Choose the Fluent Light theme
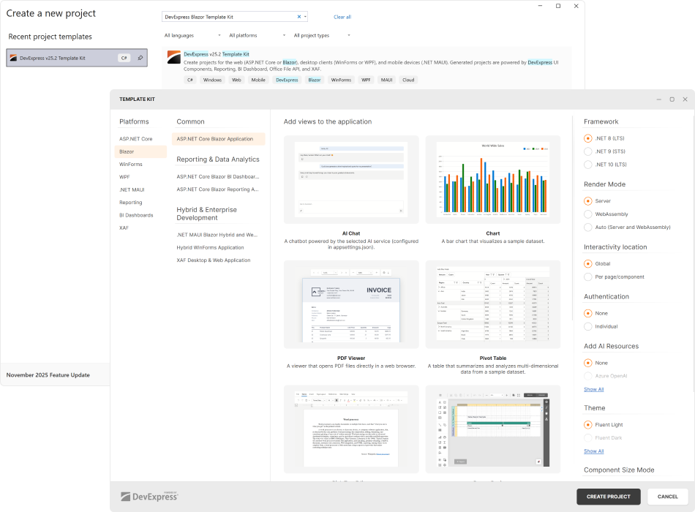 [x=588, y=425]
